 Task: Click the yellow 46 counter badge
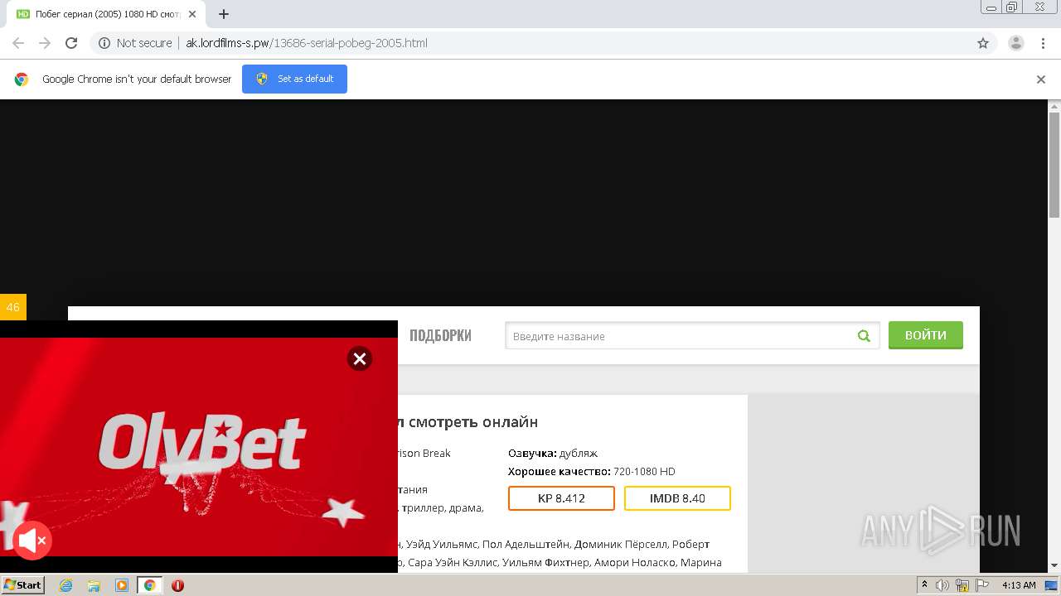click(x=13, y=307)
